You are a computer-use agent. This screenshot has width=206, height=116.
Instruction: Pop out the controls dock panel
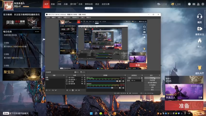tap(159, 75)
